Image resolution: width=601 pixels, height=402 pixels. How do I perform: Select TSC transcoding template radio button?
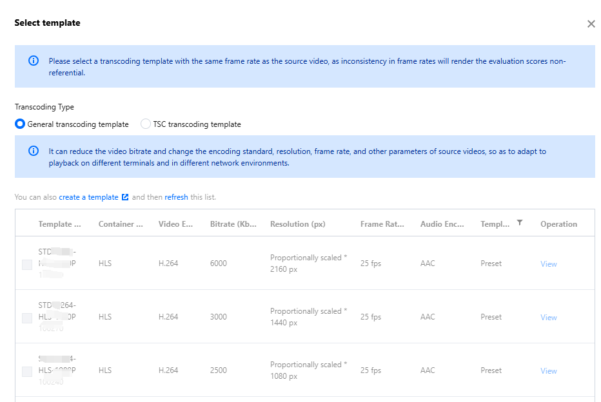pyautogui.click(x=146, y=124)
